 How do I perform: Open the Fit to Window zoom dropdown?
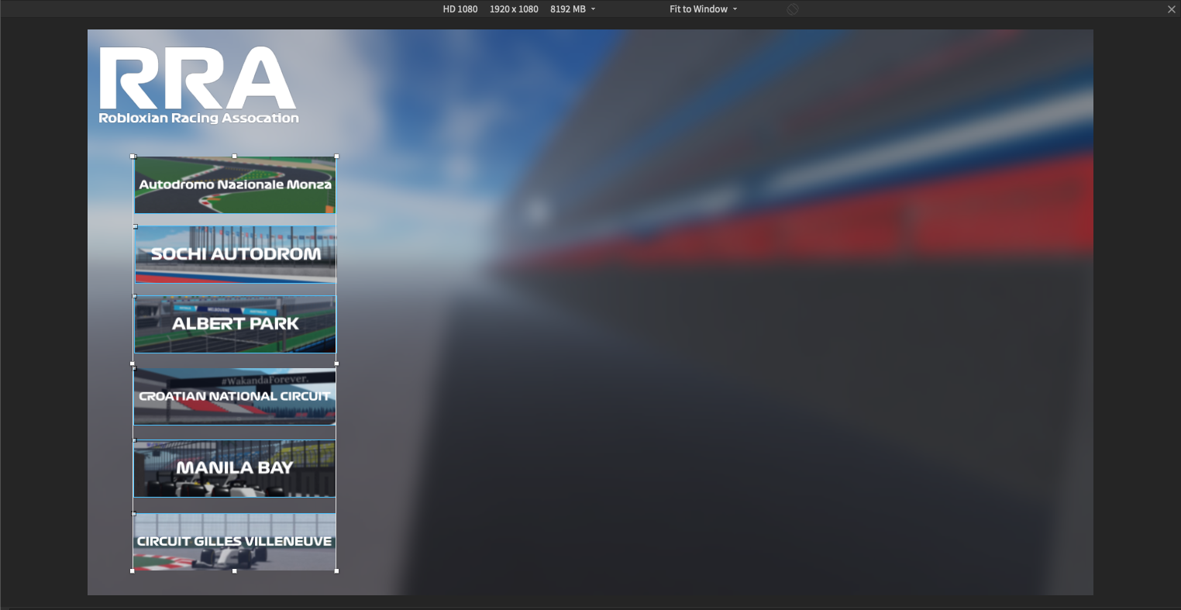703,9
